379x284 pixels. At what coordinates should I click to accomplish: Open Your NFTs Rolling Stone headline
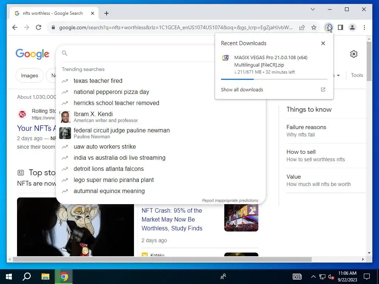[37, 128]
